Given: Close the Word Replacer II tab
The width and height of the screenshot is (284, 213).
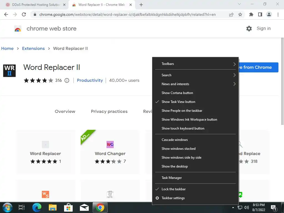Looking at the screenshot, I should [x=131, y=5].
